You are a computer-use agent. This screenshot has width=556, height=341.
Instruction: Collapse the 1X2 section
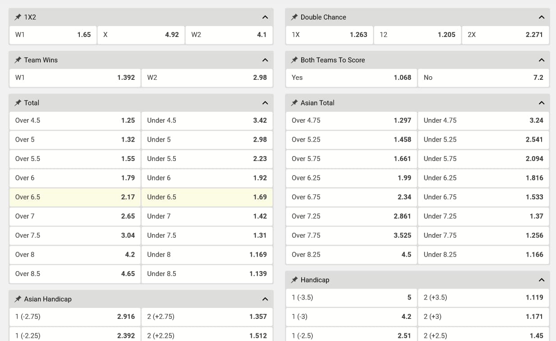point(265,17)
